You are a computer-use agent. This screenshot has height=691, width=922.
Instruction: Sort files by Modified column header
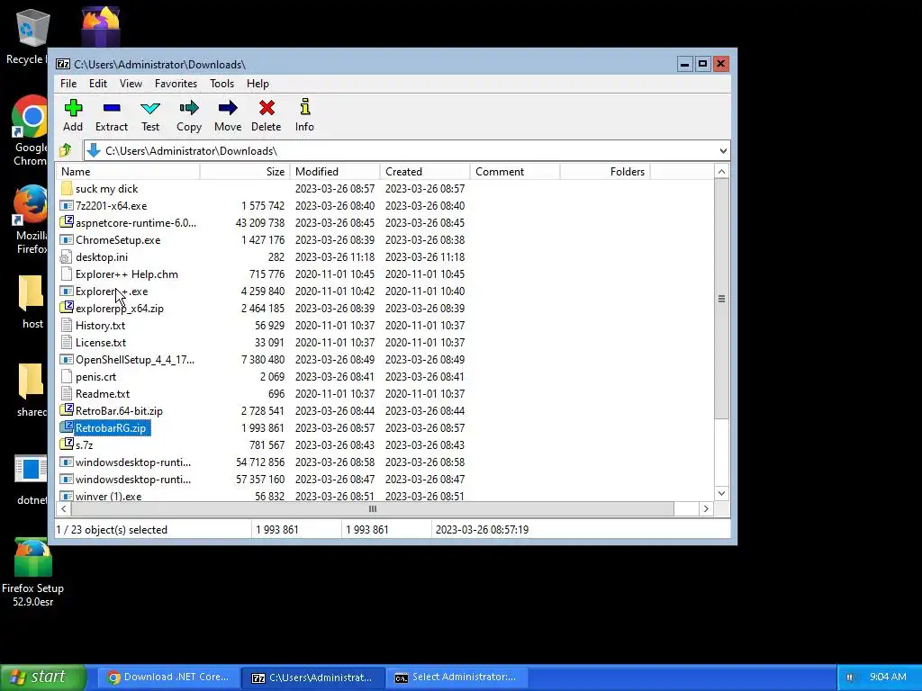pos(335,172)
